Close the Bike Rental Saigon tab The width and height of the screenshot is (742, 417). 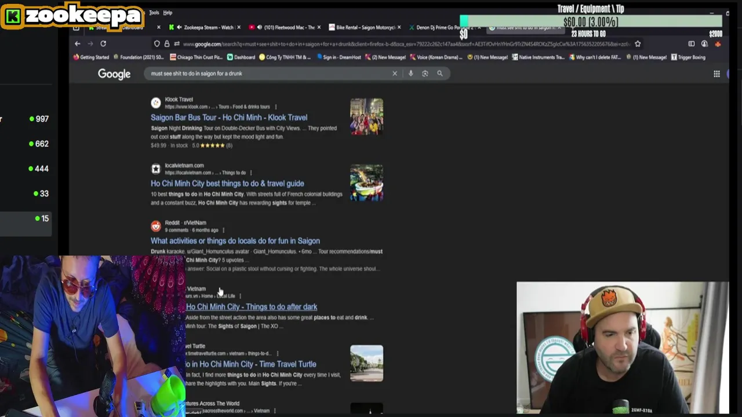400,27
